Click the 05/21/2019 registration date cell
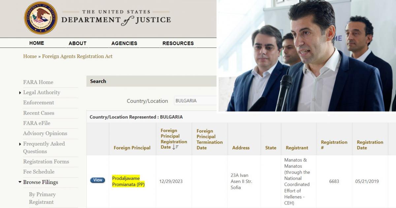Image resolution: width=396 pixels, height=208 pixels. (x=367, y=181)
